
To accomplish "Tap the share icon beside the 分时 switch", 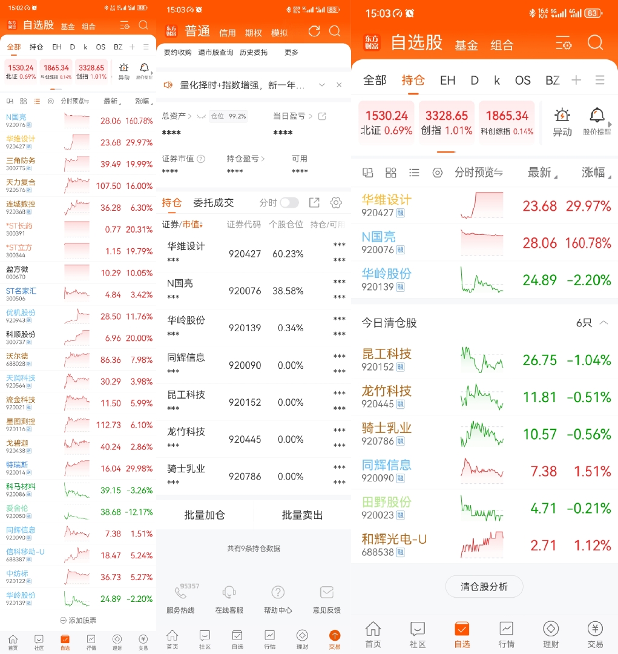I will 314,203.
